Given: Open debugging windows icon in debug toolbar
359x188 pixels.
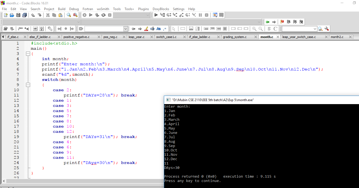Looking at the screenshot, I should click(215, 15).
